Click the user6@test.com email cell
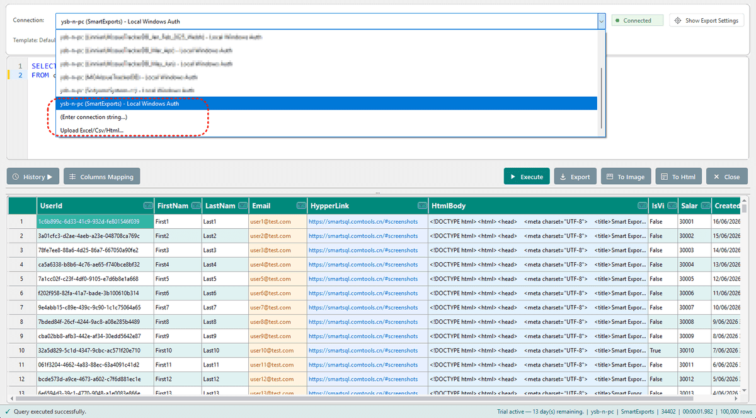The width and height of the screenshot is (756, 418). [277, 293]
